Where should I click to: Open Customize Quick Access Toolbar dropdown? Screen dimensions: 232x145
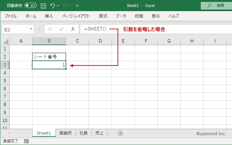pos(77,6)
